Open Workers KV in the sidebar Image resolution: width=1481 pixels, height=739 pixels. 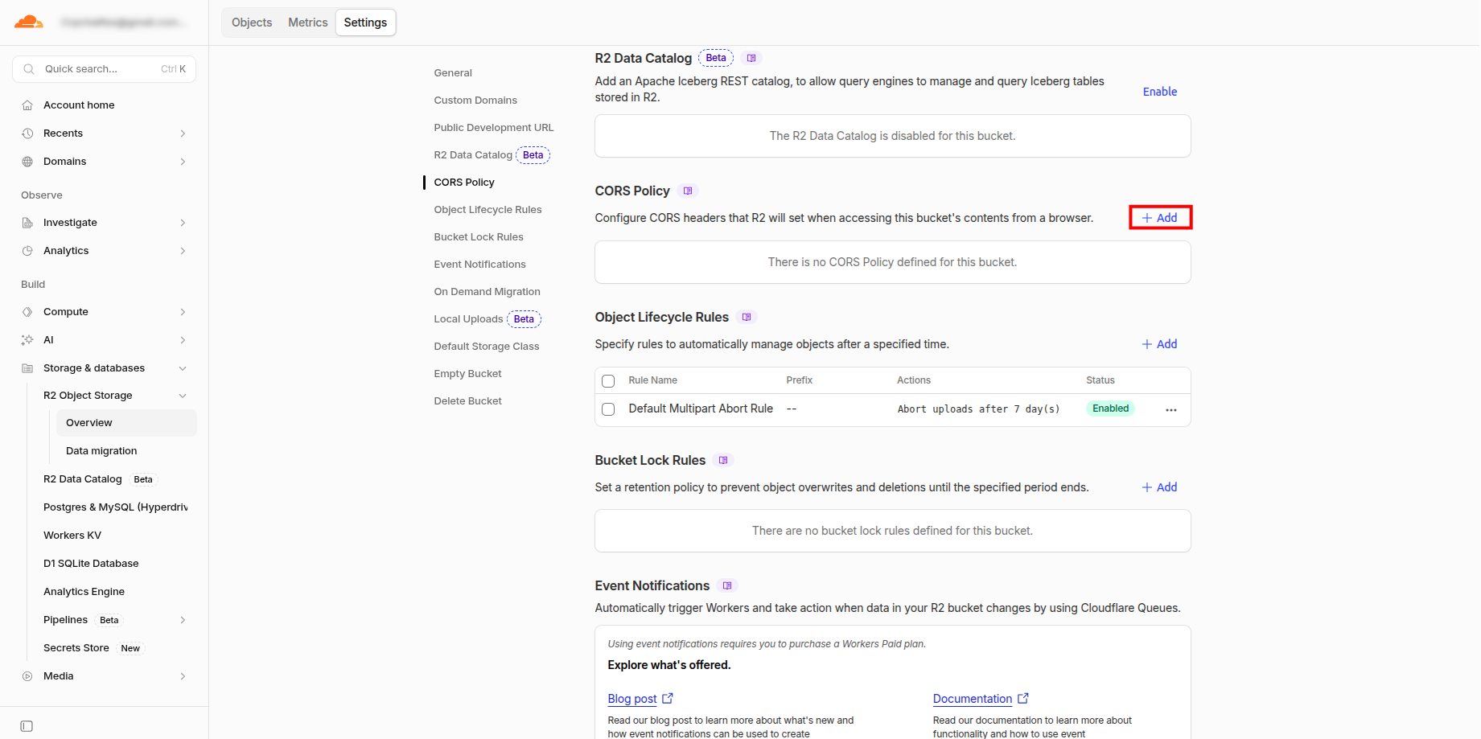72,536
